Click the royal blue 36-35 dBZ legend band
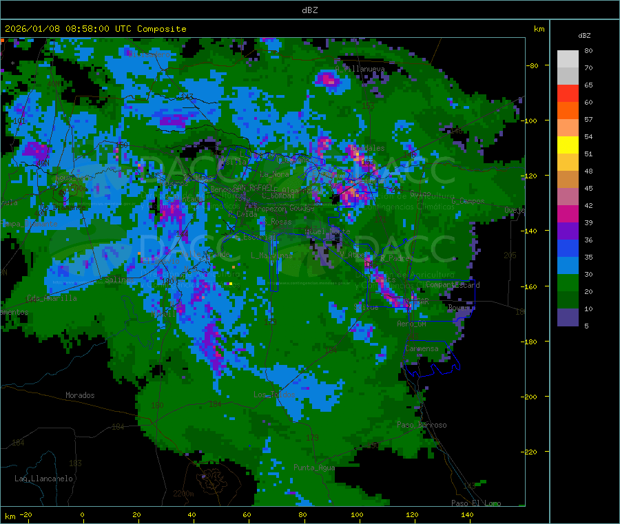The width and height of the screenshot is (620, 524). [568, 248]
